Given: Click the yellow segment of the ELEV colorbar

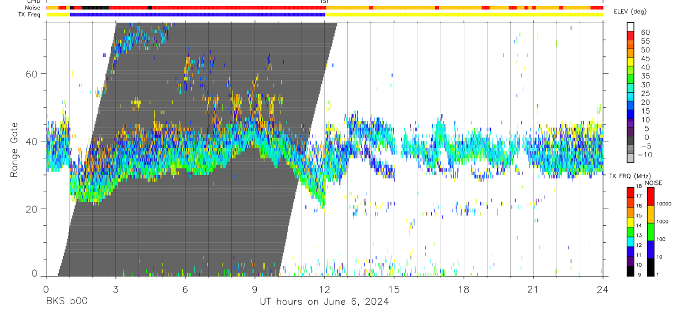Looking at the screenshot, I should (x=630, y=61).
